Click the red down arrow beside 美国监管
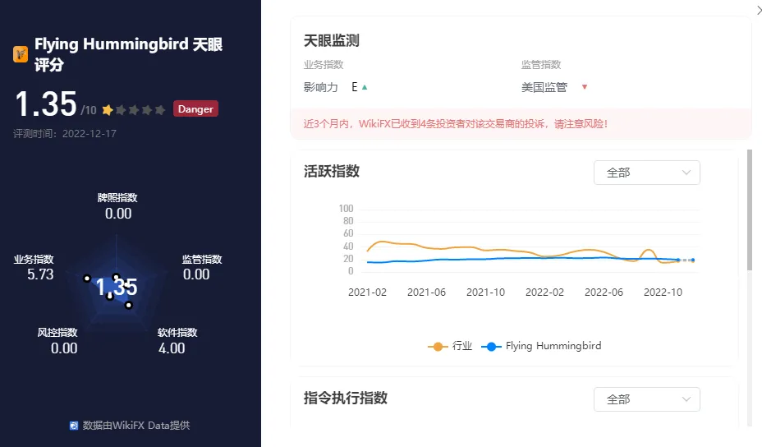Viewport: 762px width, 447px height. coord(585,87)
